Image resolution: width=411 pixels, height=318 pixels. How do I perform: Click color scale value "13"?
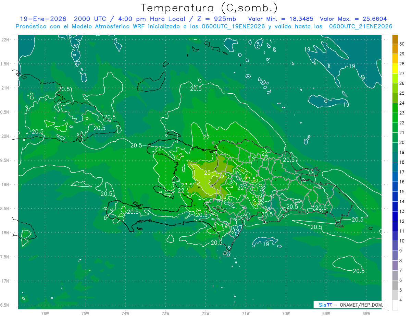pyautogui.click(x=402, y=211)
